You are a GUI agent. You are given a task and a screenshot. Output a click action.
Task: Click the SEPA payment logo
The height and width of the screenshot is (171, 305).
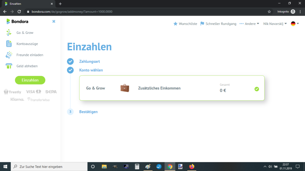(51, 92)
